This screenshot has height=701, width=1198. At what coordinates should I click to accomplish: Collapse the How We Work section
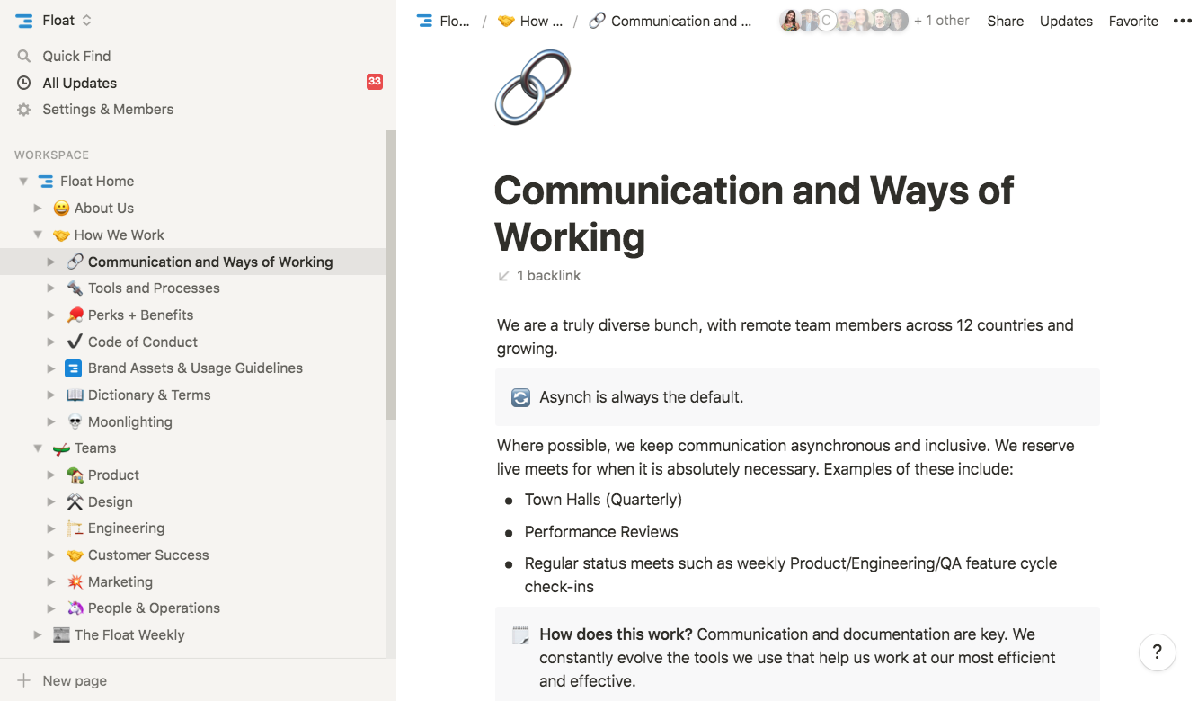pos(38,235)
